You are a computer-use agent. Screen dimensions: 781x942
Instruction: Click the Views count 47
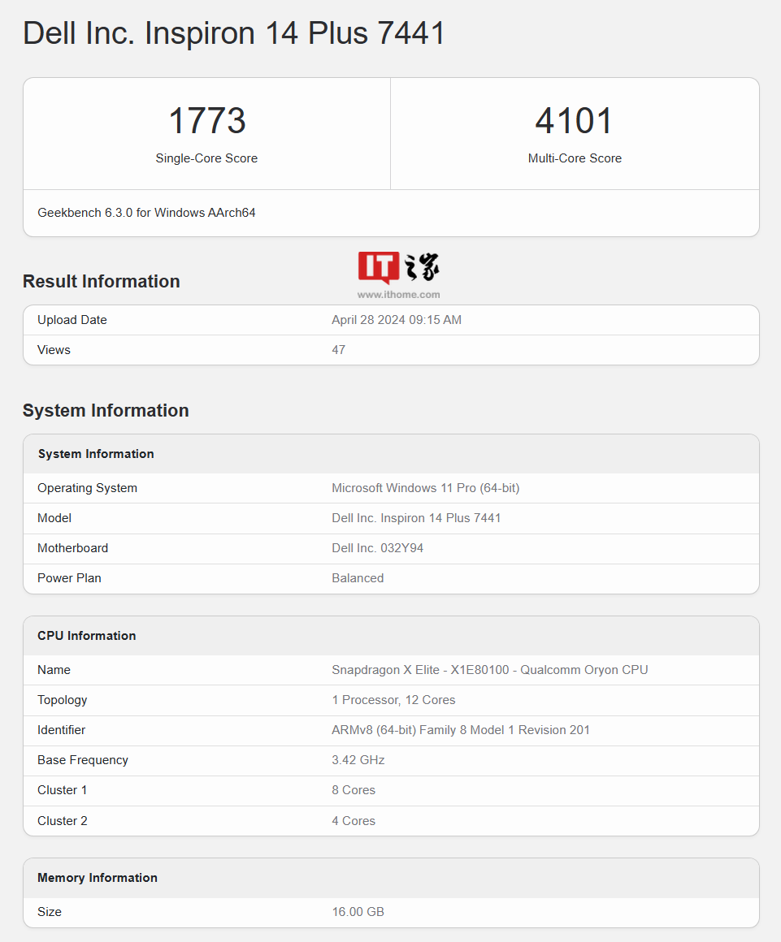pyautogui.click(x=338, y=349)
